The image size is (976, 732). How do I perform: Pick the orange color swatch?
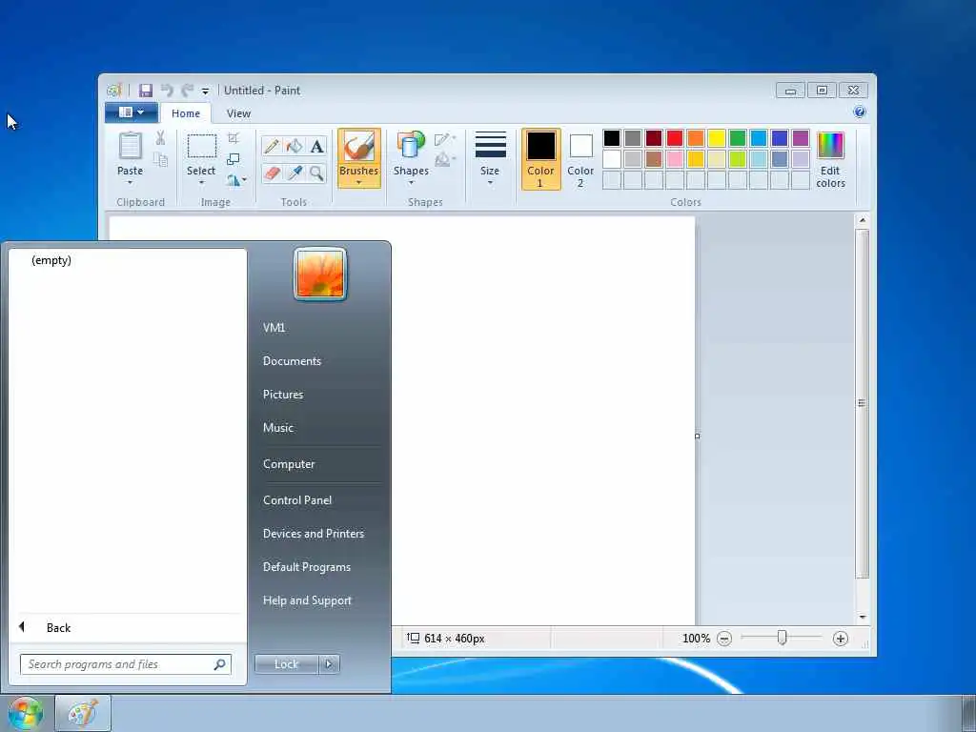pos(696,138)
